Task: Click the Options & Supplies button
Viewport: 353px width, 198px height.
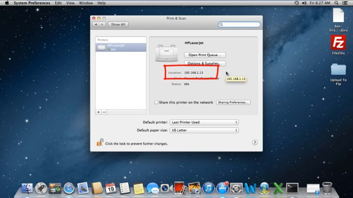Action: tap(205, 64)
